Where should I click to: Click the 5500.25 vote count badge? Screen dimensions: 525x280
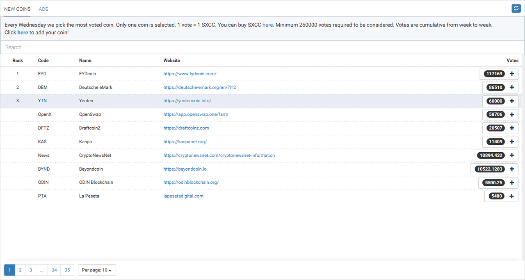coord(494,183)
